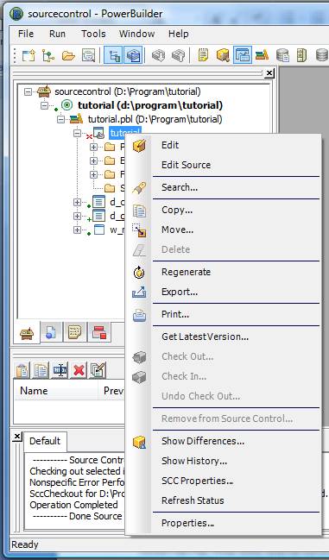Viewport: 329px width, 560px height.
Task: Click the Modify clip pencil icon
Action: coord(98,370)
